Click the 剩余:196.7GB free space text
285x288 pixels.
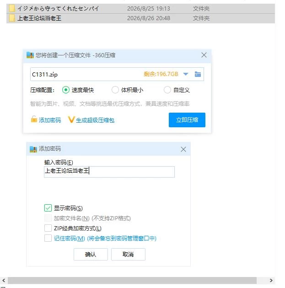(x=161, y=74)
